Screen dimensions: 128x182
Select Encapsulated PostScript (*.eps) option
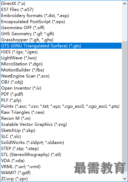61,22
